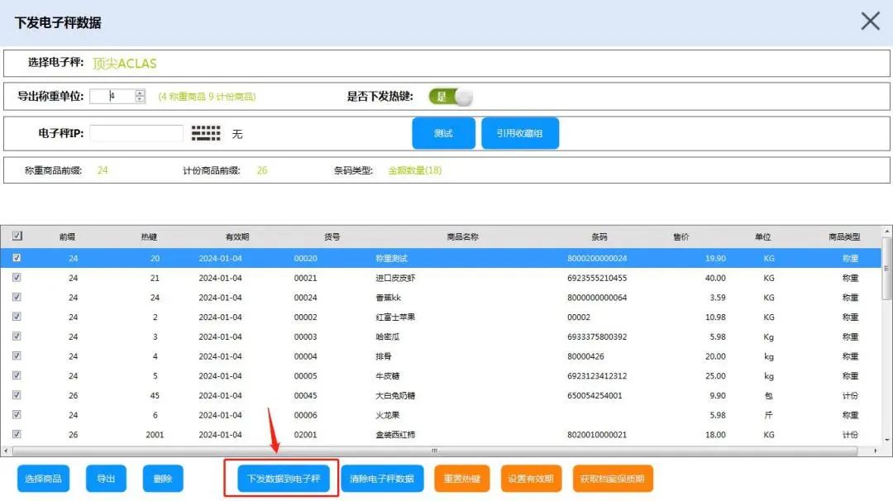
Task: Decrease the 导出称重单位 value with down arrow
Action: tap(140, 100)
